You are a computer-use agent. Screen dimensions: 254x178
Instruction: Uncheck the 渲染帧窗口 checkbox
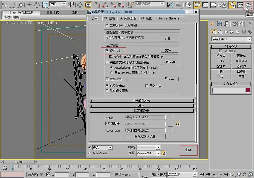107,86
